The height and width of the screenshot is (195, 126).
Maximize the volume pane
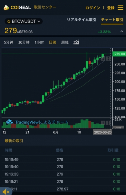pos(108,123)
